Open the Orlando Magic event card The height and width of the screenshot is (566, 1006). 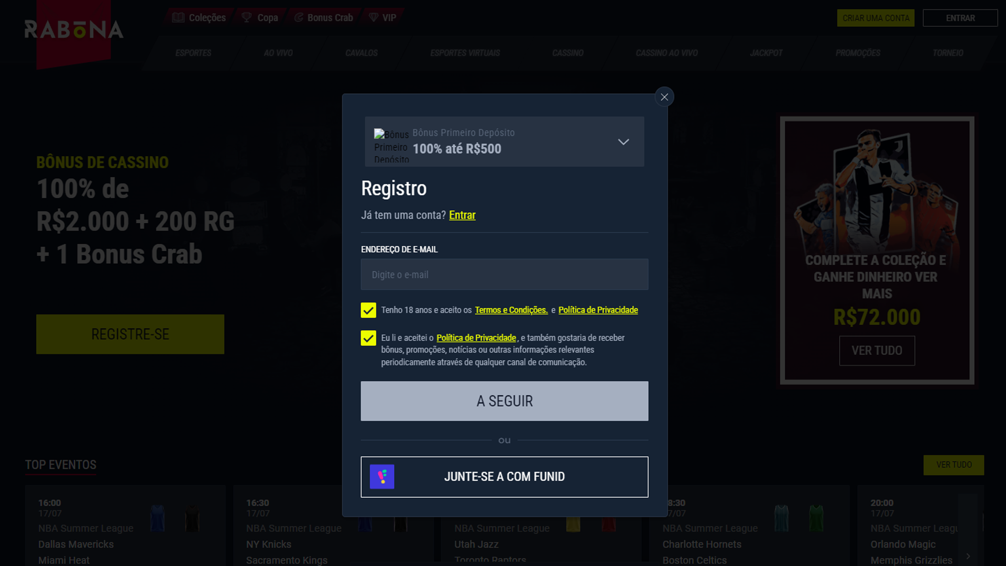click(x=920, y=525)
